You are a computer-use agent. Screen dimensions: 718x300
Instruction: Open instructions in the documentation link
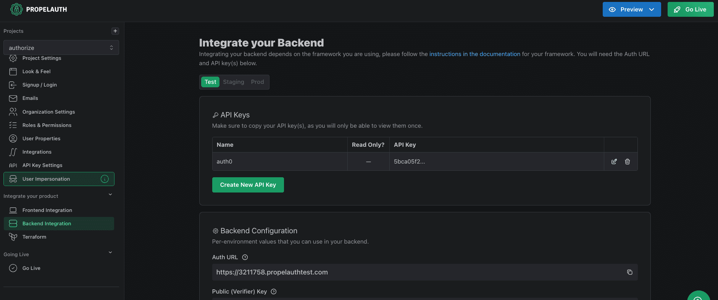pyautogui.click(x=474, y=54)
